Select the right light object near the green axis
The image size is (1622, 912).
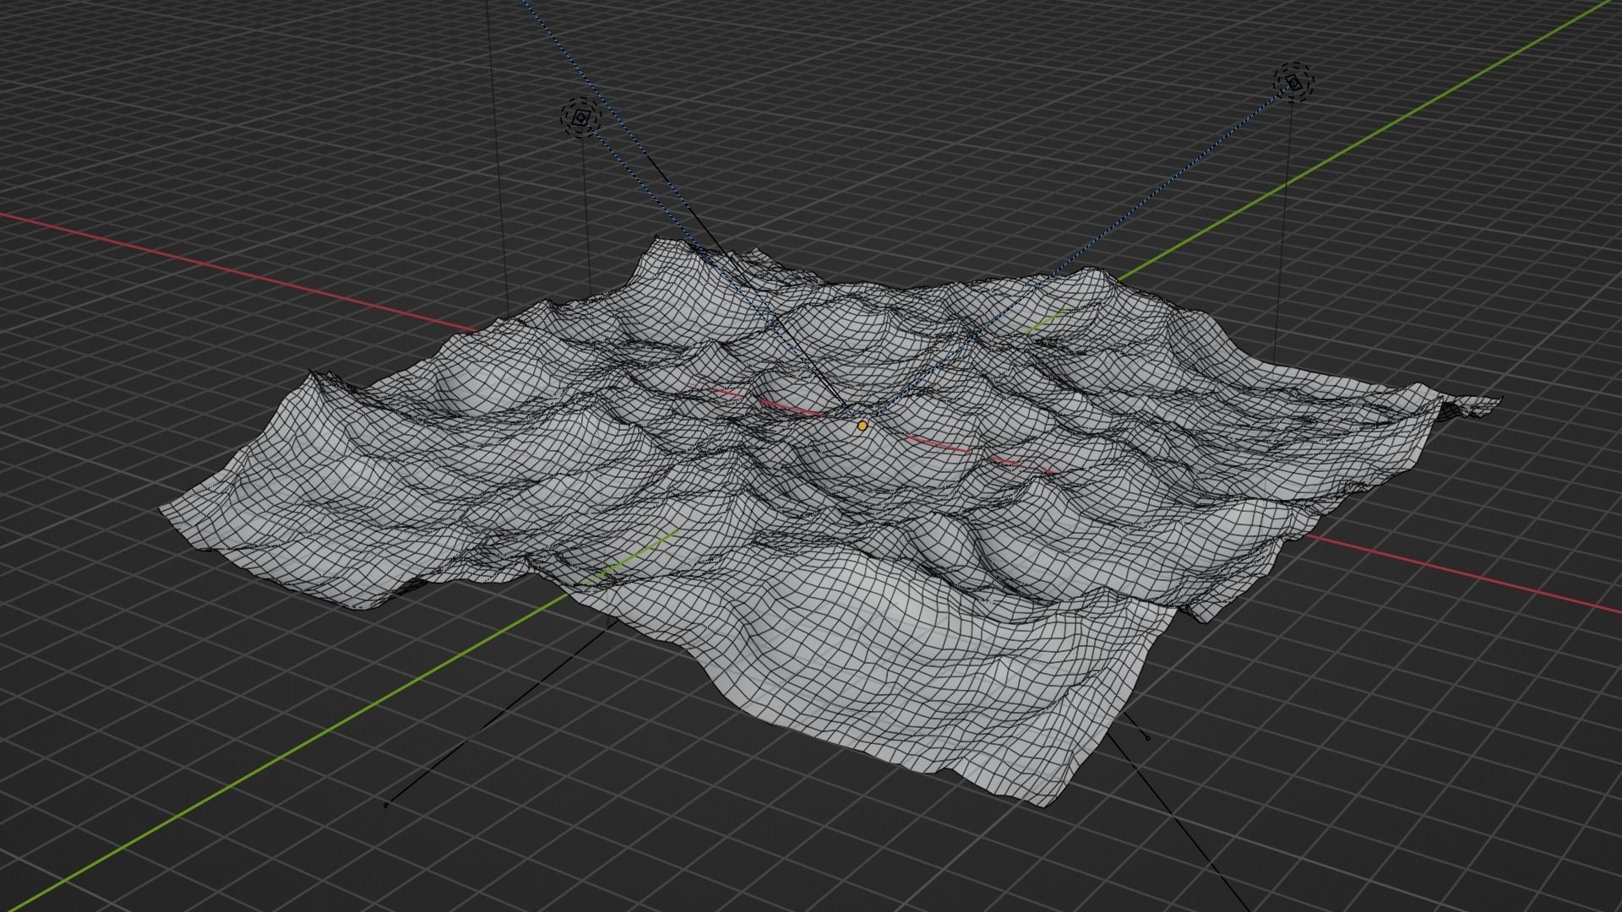tap(1294, 82)
